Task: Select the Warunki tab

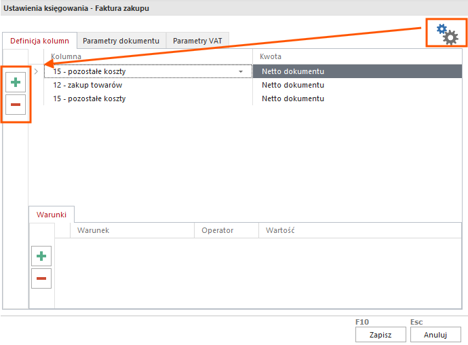Action: click(52, 214)
